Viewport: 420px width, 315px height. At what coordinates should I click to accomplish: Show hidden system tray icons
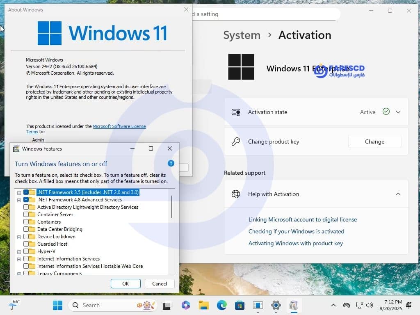pos(333,305)
